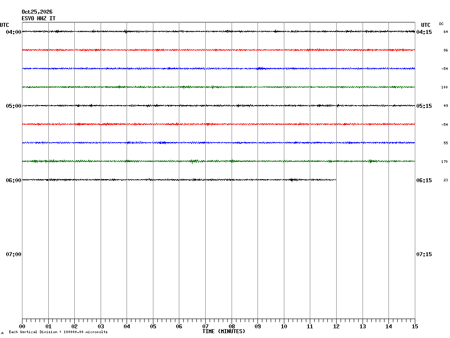The height and width of the screenshot is (338, 450).
Task: Select minute label 15 on time axis
Action: [415, 327]
